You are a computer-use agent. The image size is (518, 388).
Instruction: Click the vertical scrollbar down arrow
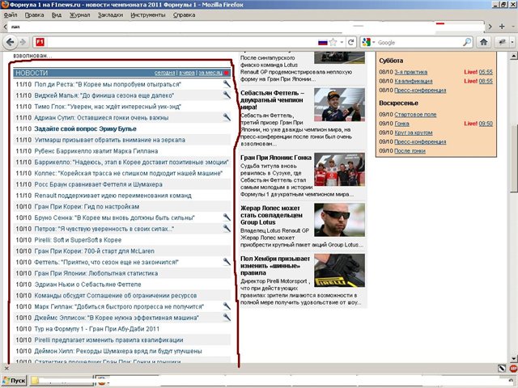tap(514, 358)
